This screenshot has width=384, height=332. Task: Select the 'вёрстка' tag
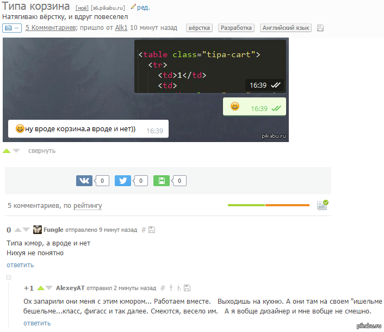[199, 28]
